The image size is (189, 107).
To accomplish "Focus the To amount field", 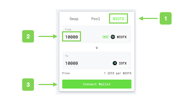I will [71, 63].
